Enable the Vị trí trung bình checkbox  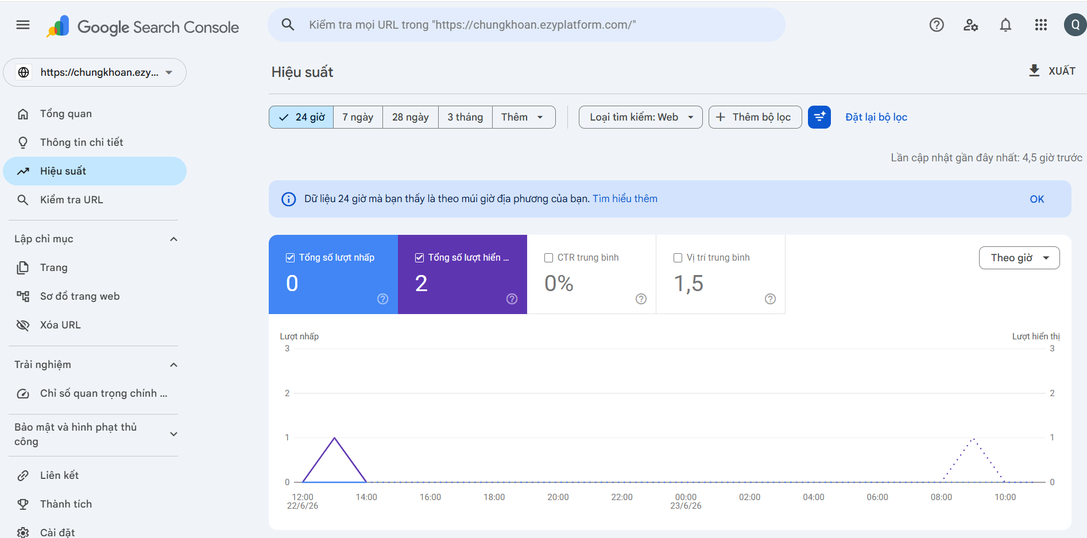[x=678, y=258]
